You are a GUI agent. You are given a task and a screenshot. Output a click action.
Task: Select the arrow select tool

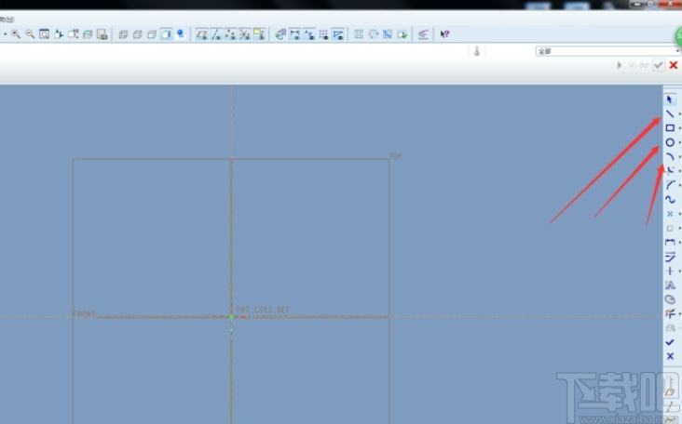click(x=670, y=99)
